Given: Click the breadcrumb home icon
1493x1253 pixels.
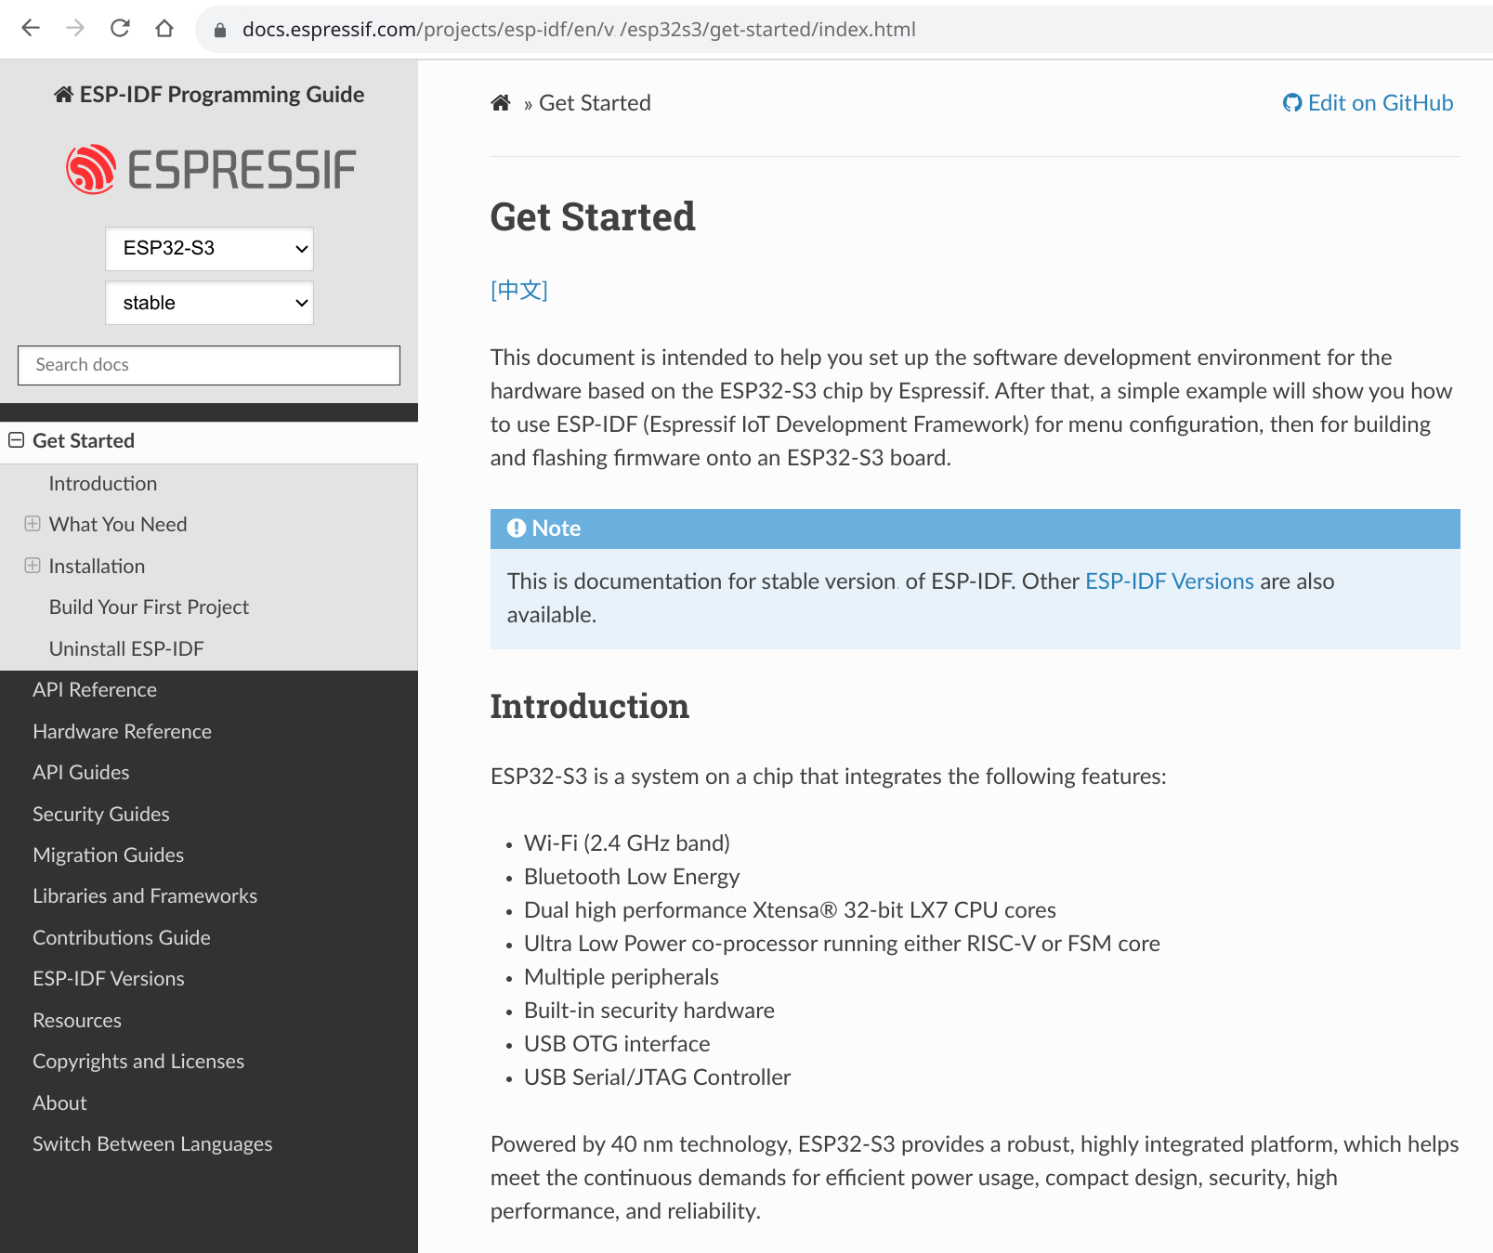Looking at the screenshot, I should [x=501, y=103].
